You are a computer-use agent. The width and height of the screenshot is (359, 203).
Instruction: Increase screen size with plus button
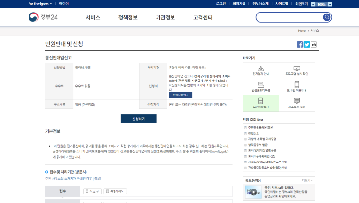pos(330,4)
